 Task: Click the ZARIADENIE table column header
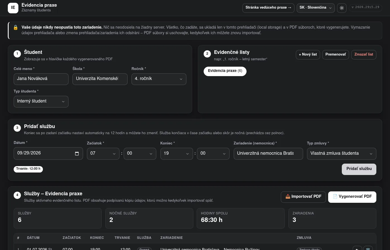click(172, 238)
